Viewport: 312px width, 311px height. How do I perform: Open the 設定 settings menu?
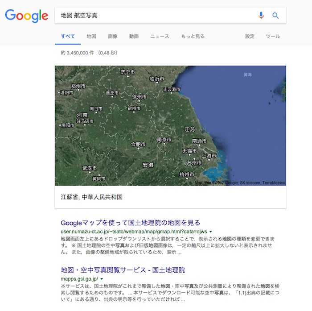[x=250, y=36]
